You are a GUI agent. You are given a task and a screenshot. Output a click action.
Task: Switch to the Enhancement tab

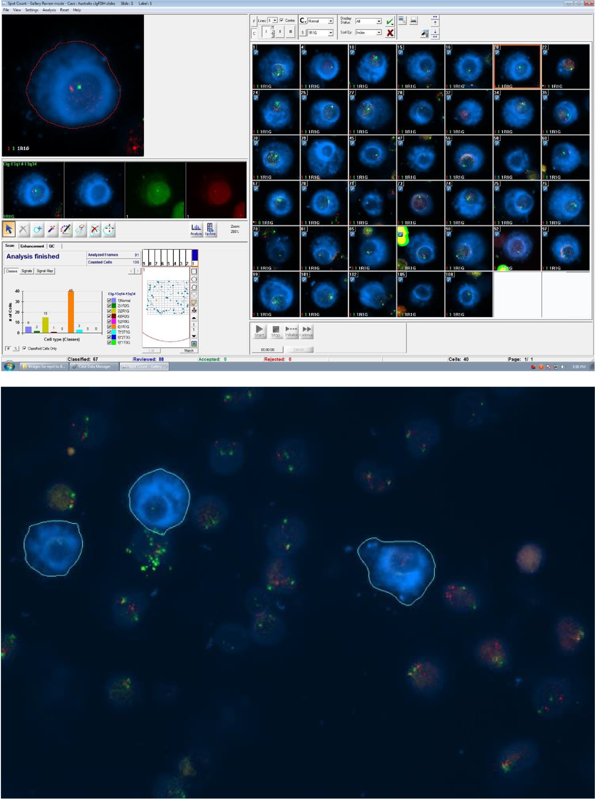click(x=32, y=246)
